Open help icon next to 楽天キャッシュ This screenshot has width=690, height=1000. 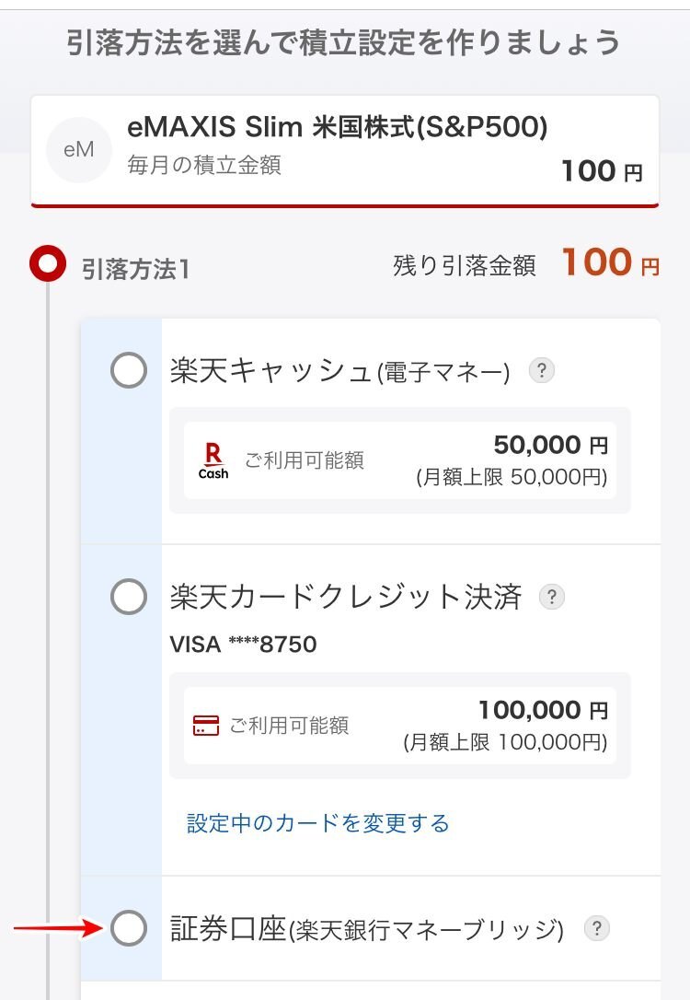click(542, 370)
